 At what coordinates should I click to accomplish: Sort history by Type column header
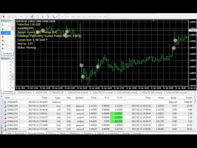57,98
